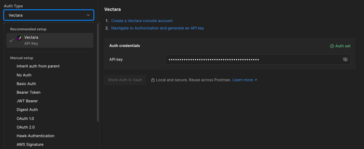Click the green Auth set checkmark icon

point(332,46)
